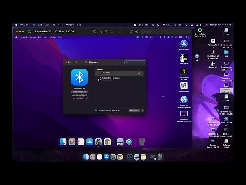Click the zoom in magnifier in Preview toolbar
The height and width of the screenshot is (185, 246).
pos(106,32)
